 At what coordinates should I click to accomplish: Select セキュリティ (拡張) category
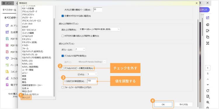[29, 42]
